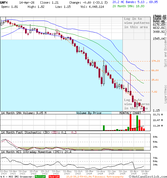Click the 14 Month SMA Volume header
The image size is (167, 178).
tap(23, 113)
